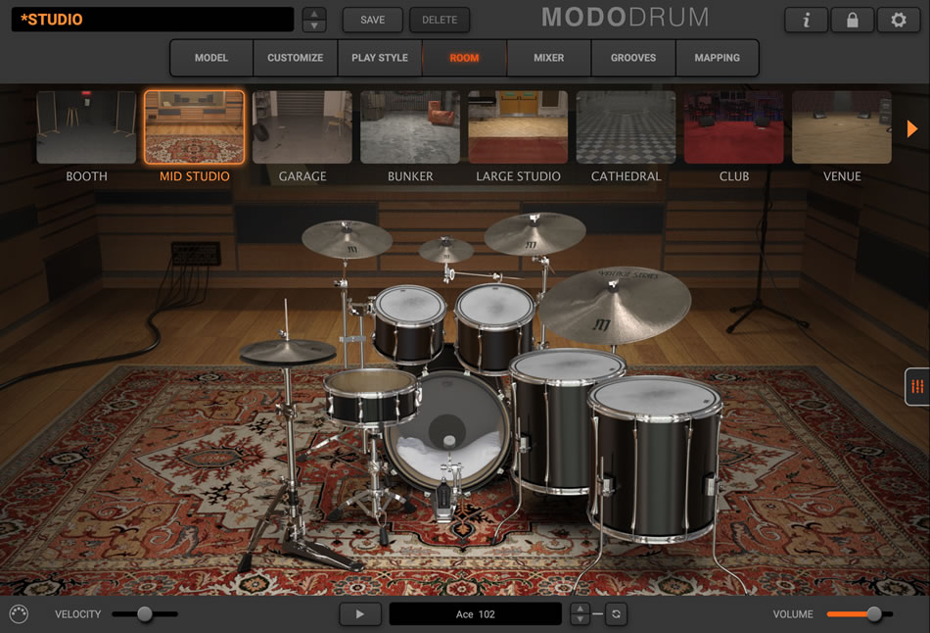Open the preset name dropdown showing *STUDIO
The image size is (930, 633).
[153, 20]
